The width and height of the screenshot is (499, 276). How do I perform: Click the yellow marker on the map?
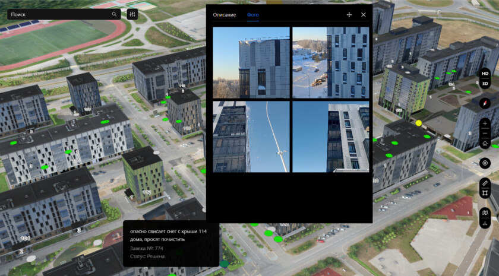click(x=419, y=123)
